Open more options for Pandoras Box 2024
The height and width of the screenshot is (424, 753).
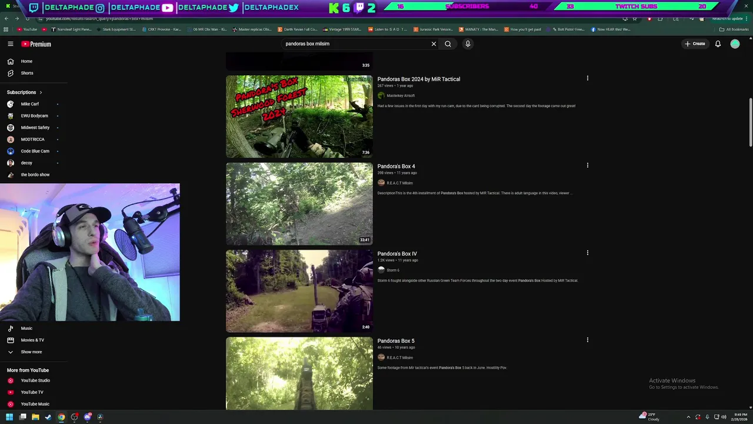click(587, 78)
